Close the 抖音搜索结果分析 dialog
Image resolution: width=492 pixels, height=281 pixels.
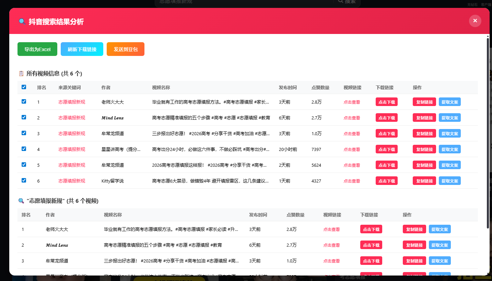coord(475,21)
